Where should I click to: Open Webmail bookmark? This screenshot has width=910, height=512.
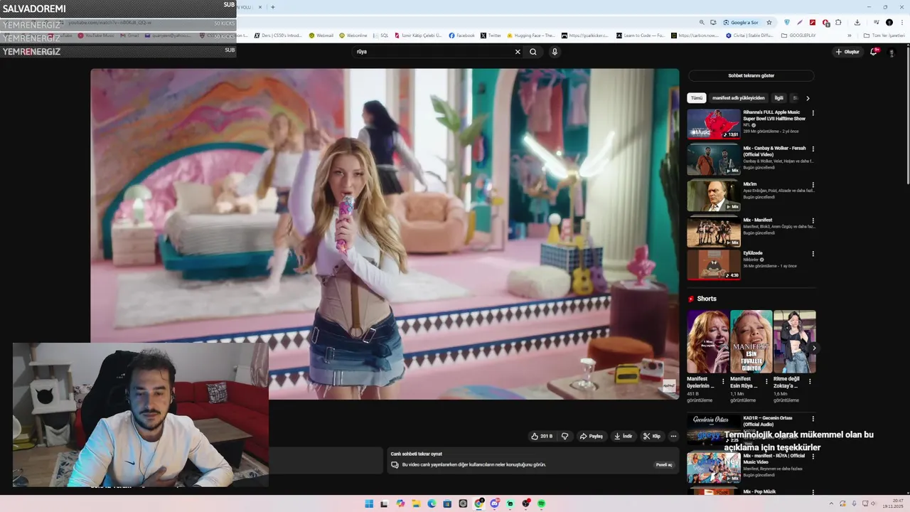click(x=321, y=35)
